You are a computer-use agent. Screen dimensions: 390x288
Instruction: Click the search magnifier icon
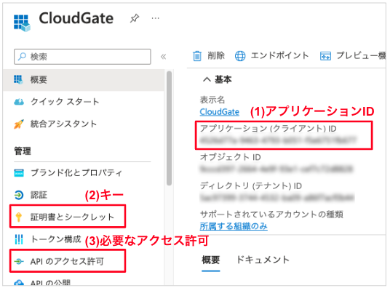pos(22,57)
